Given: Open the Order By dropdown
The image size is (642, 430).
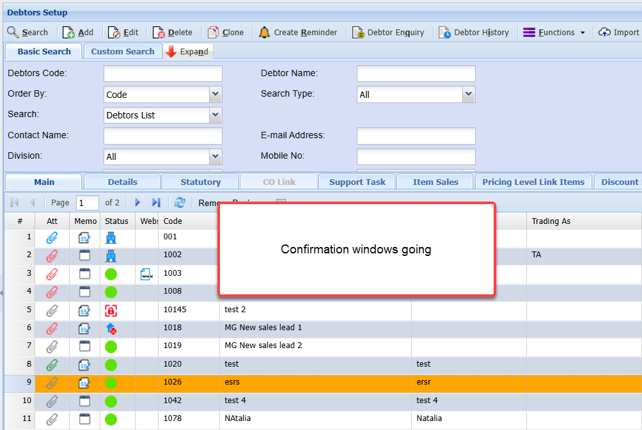Looking at the screenshot, I should coord(215,94).
